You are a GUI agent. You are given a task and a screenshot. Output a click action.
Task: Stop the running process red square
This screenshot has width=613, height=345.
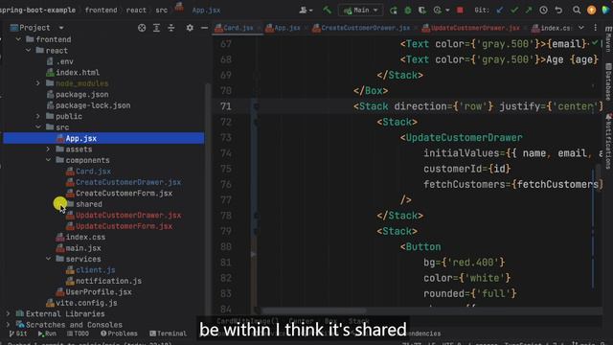tap(460, 11)
